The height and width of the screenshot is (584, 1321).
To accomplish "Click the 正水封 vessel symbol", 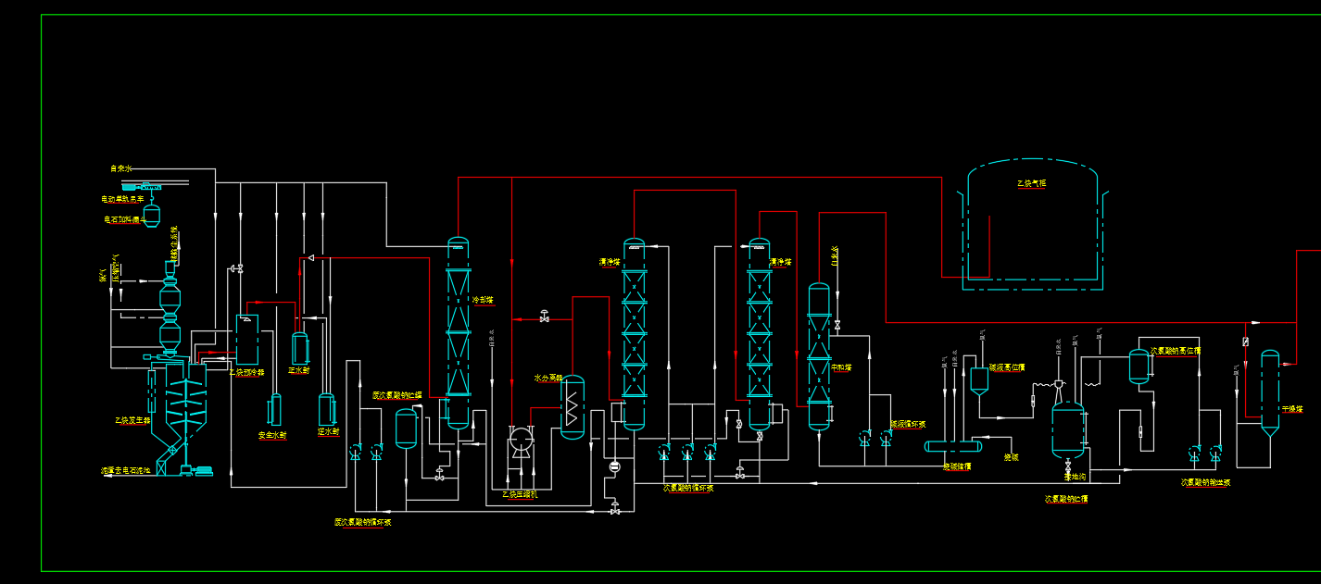I will tap(300, 349).
